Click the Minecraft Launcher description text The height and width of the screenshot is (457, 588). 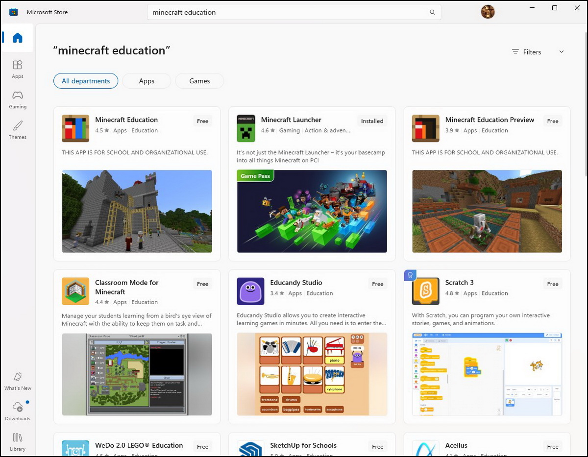point(311,156)
